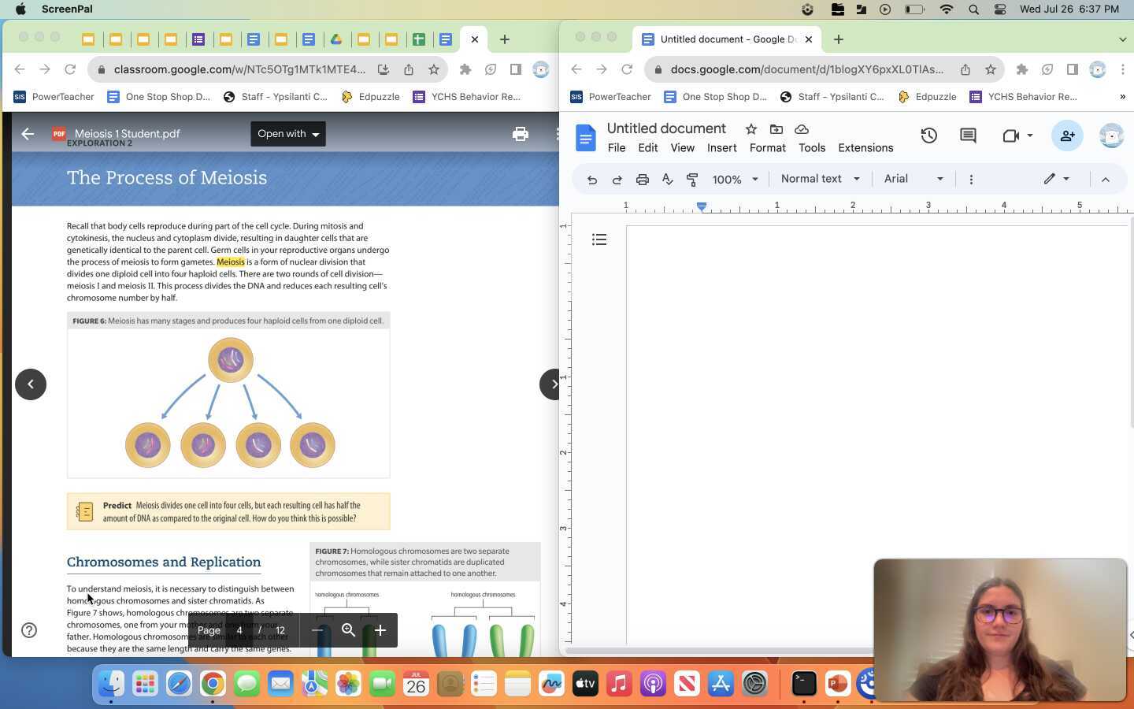
Task: Zoom in PDF with plus button
Action: [380, 630]
